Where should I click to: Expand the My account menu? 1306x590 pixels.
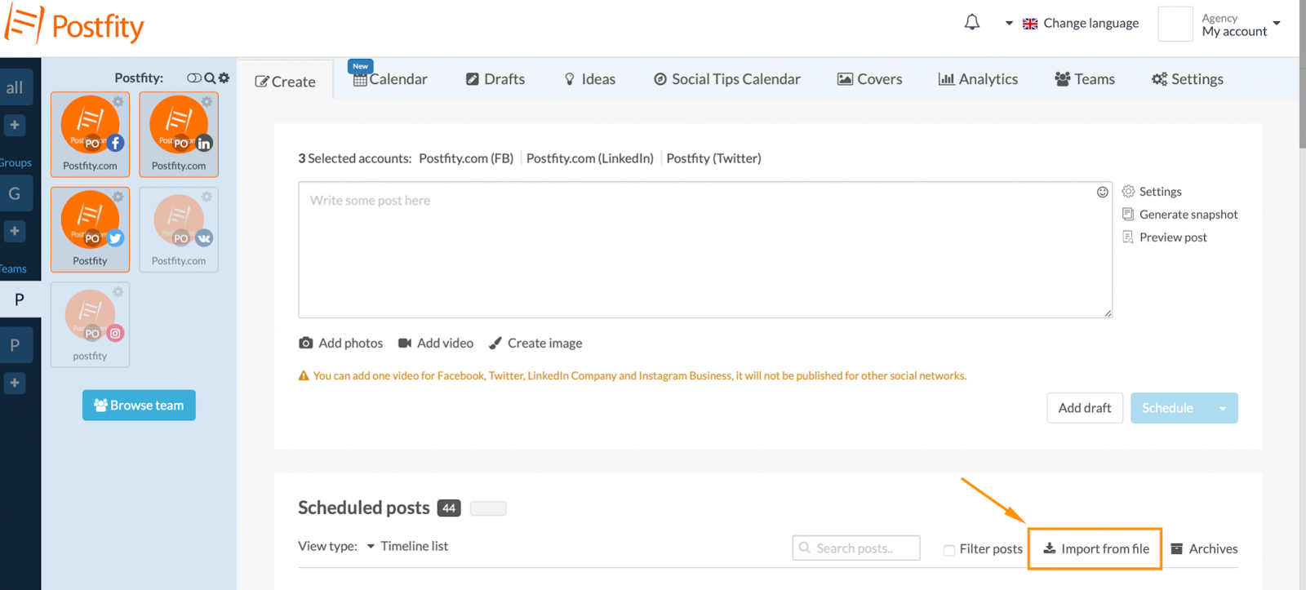(x=1241, y=24)
